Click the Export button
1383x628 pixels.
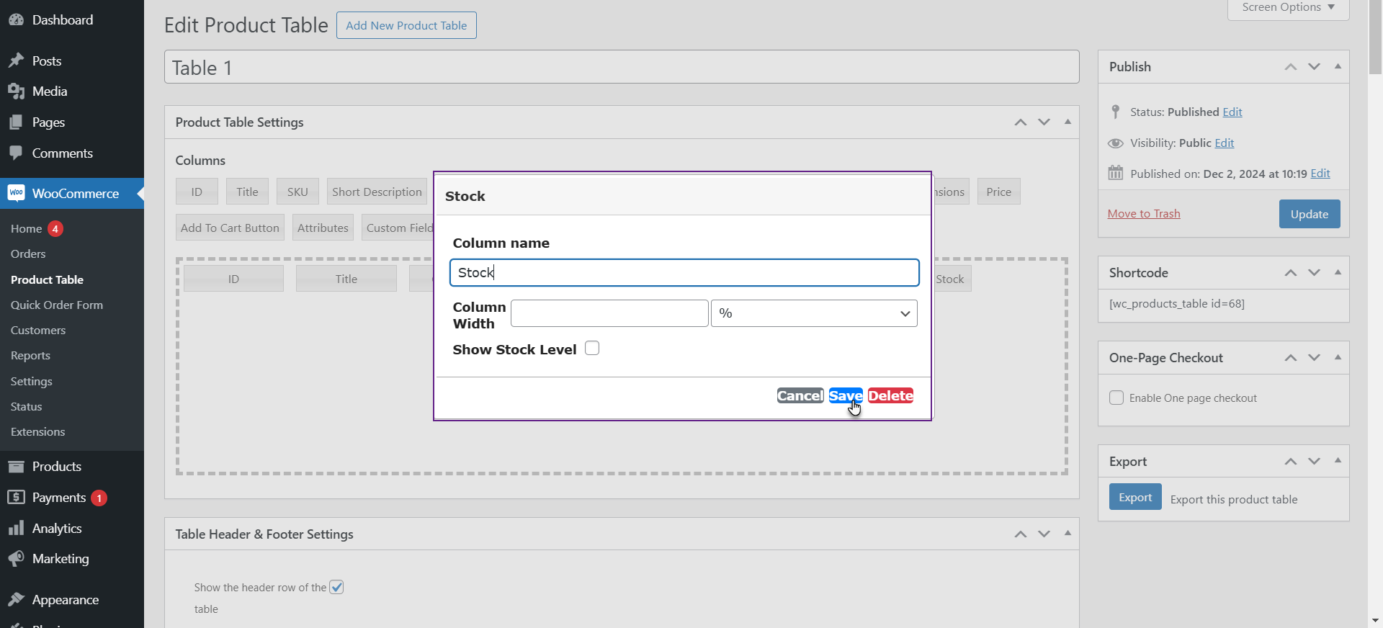pos(1135,498)
